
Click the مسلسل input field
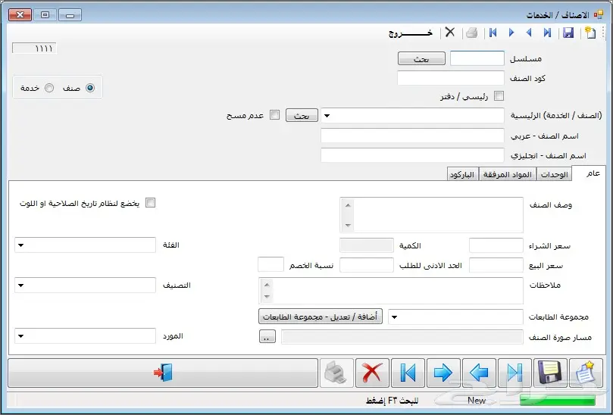pyautogui.click(x=477, y=58)
